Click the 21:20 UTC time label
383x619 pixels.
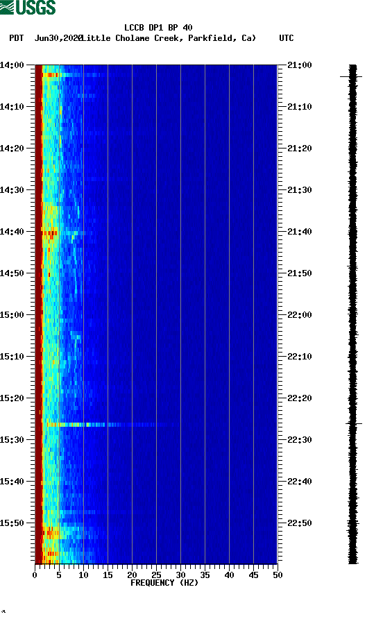(x=300, y=149)
